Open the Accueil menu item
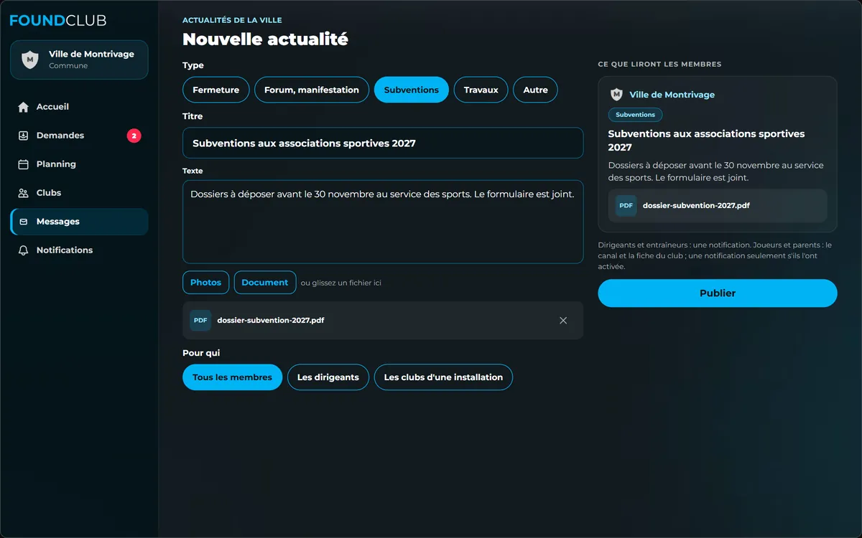 pos(79,107)
